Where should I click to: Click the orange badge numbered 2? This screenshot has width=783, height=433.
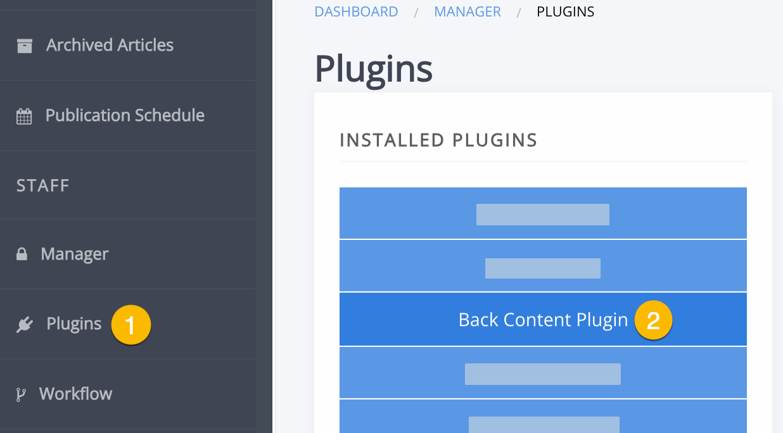click(x=653, y=320)
